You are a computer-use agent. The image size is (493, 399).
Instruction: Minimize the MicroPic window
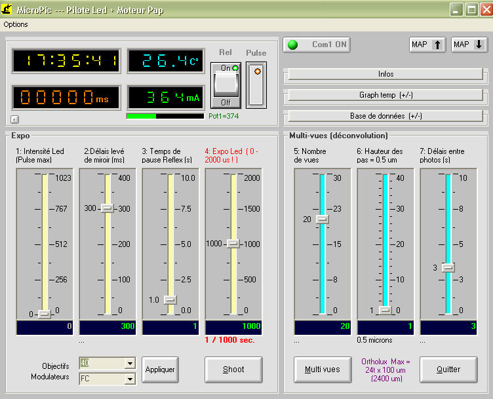(456, 10)
